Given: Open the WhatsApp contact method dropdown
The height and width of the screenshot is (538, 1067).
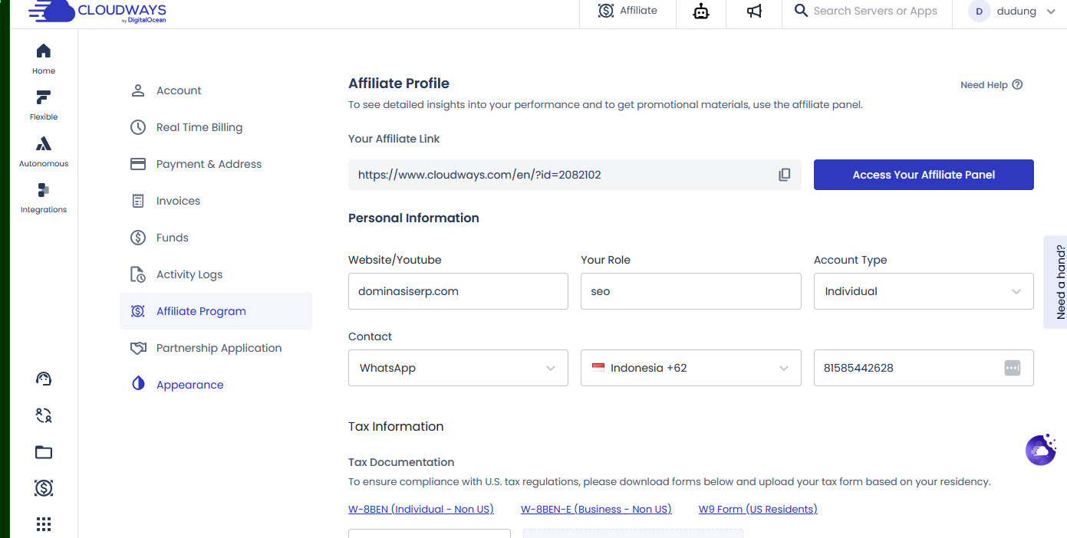Looking at the screenshot, I should pos(458,368).
